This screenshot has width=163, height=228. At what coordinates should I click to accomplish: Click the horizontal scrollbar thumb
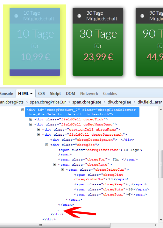55,225
